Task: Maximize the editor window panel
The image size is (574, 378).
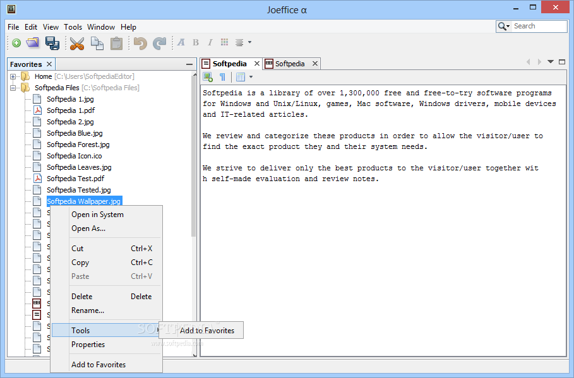Action: click(562, 62)
